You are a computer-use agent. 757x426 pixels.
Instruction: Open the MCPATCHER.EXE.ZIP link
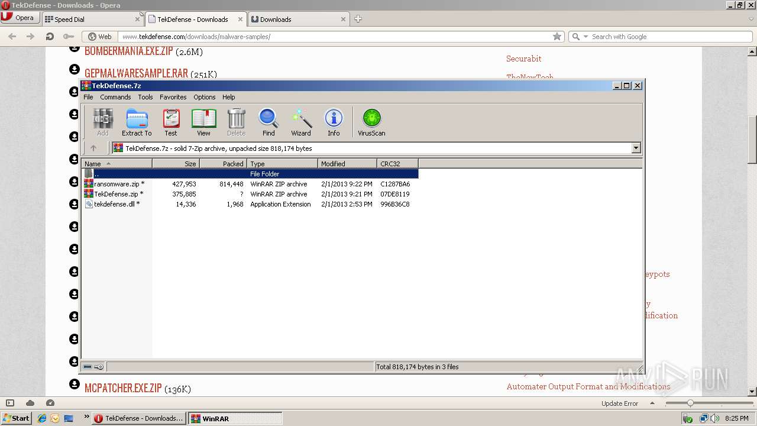click(x=123, y=389)
